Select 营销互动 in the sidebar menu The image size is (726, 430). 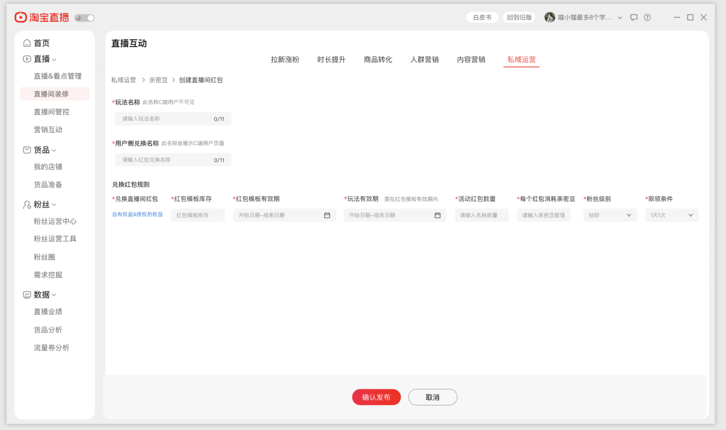pyautogui.click(x=47, y=130)
